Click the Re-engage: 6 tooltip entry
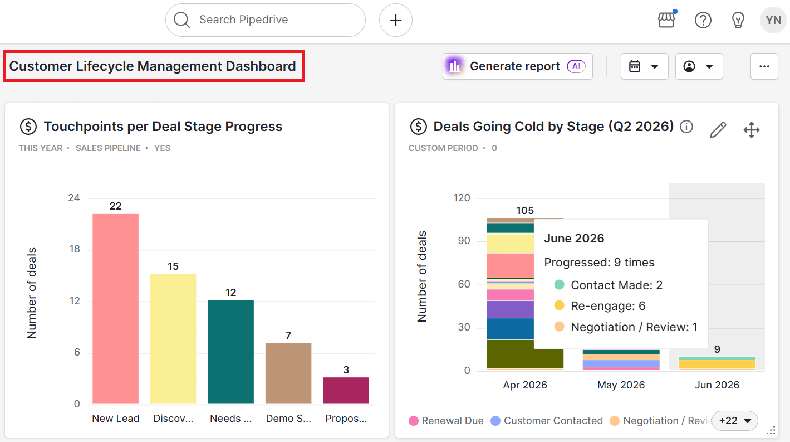Screen dimensions: 790x442 point(600,306)
